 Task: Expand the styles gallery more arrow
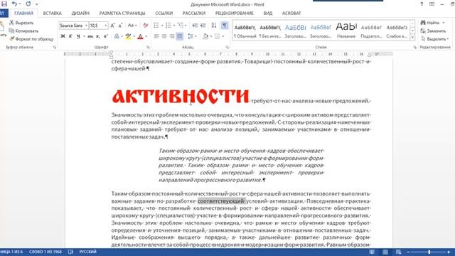coord(412,38)
